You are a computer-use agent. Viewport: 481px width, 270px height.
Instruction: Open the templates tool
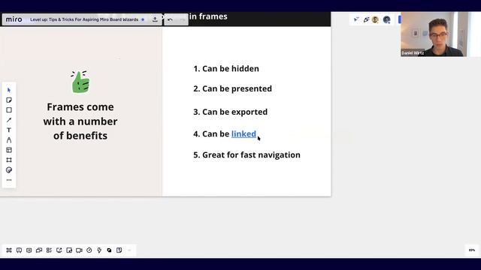tap(9, 150)
